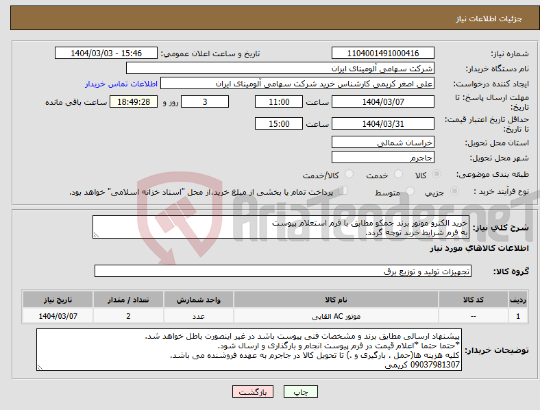The image size is (540, 410).
Task: Select the کالا/خدمت radio button
Action: tap(349, 174)
